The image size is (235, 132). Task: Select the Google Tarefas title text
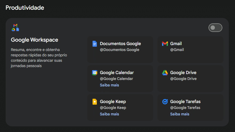[185, 102]
